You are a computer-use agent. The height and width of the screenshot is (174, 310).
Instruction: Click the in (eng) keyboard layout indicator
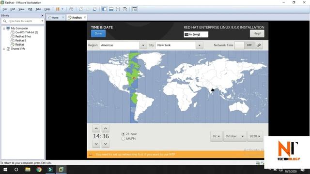click(196, 34)
